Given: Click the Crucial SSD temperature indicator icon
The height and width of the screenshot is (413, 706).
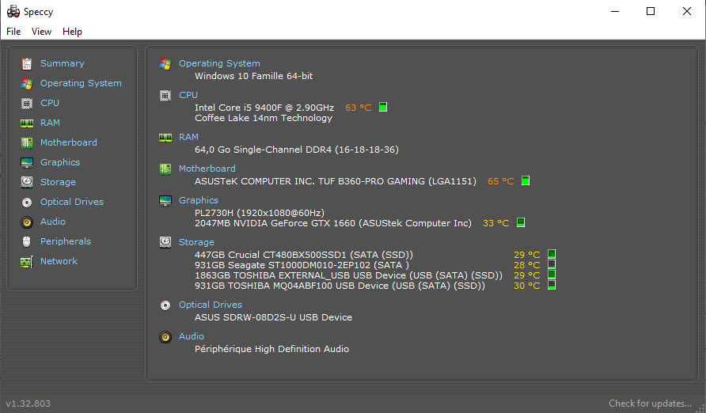Looking at the screenshot, I should [x=552, y=254].
